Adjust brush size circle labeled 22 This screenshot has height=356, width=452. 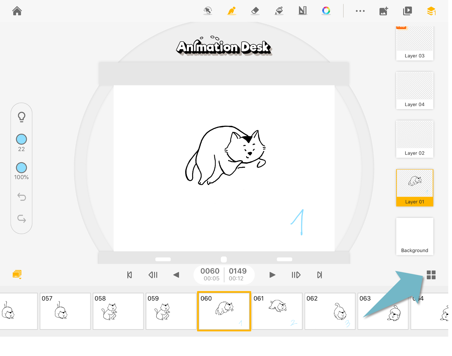point(21,139)
